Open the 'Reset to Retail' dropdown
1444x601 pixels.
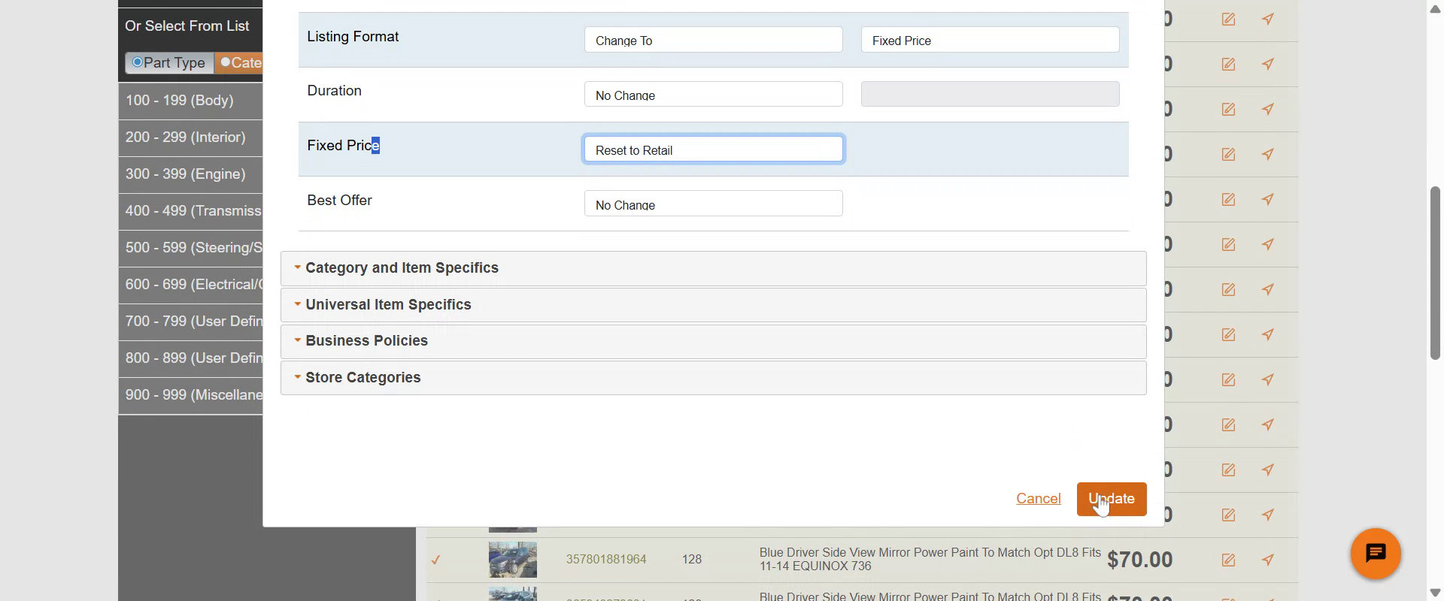pyautogui.click(x=713, y=149)
